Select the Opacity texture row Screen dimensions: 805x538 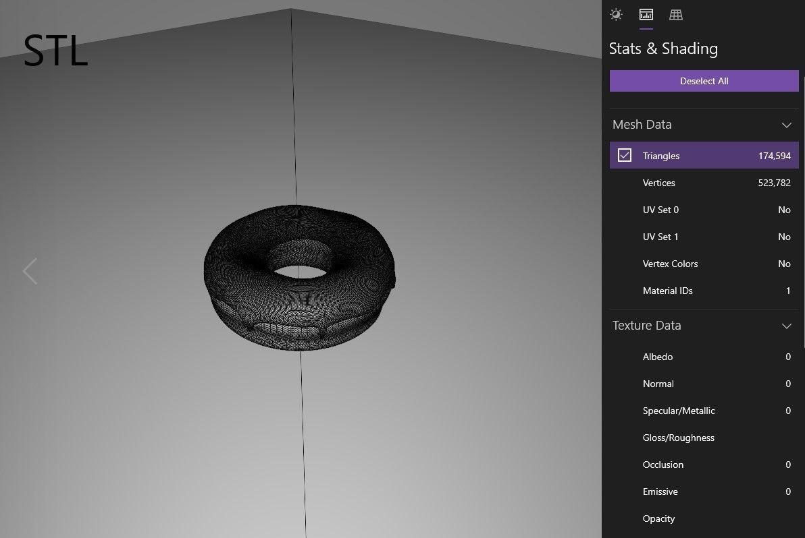click(x=704, y=518)
